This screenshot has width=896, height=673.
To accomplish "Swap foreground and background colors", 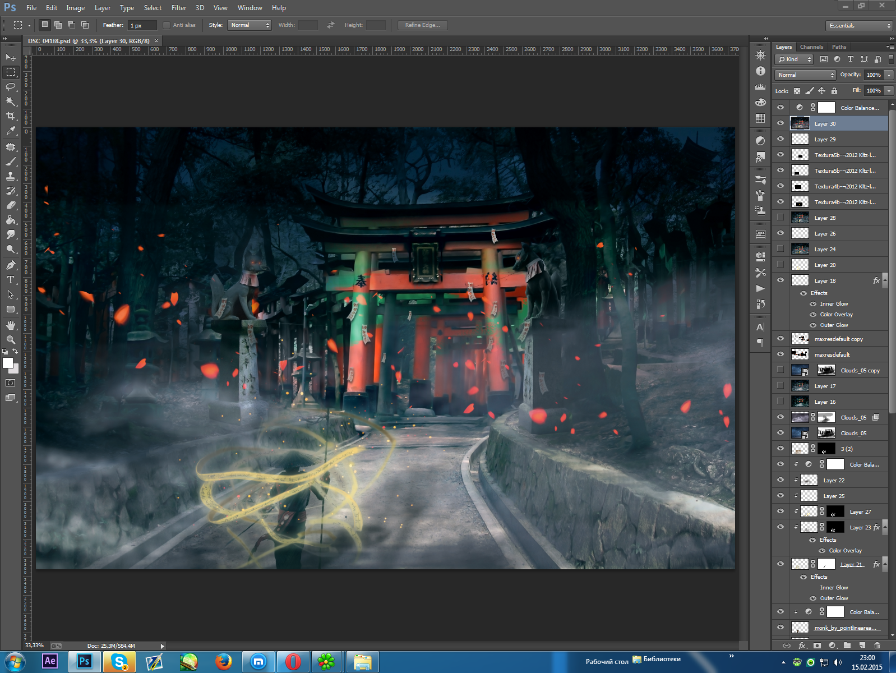I will [15, 352].
